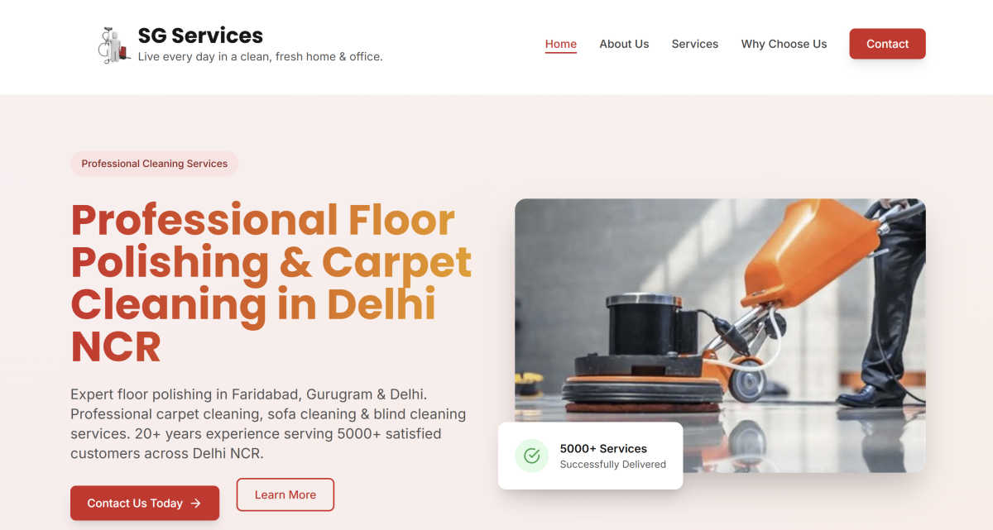Navigate to Why Choose Us

[x=784, y=44]
